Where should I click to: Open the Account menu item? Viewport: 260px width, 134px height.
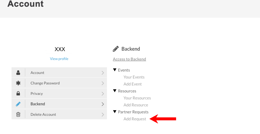point(38,73)
